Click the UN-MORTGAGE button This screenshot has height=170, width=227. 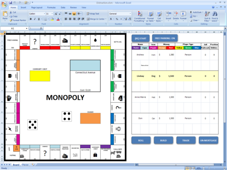[x=208, y=140]
